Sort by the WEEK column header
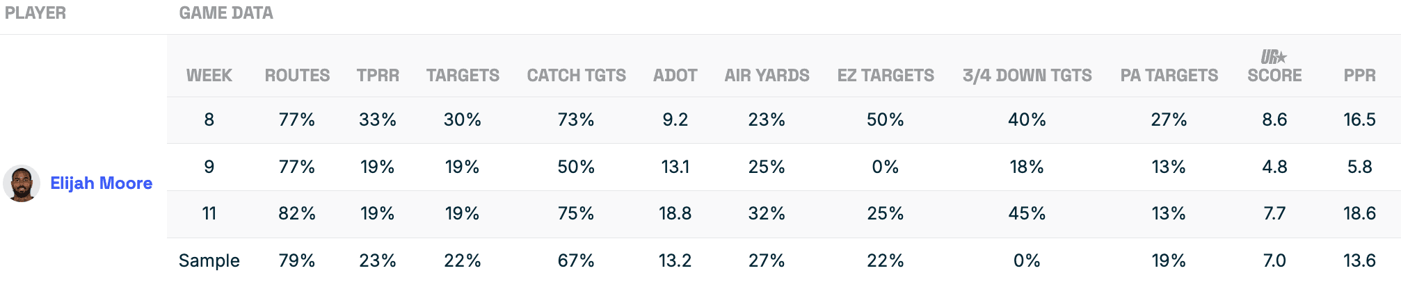 point(209,76)
